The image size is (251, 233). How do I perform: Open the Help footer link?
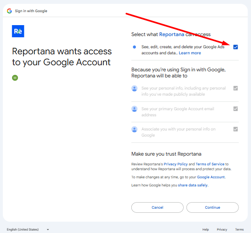click(x=206, y=229)
